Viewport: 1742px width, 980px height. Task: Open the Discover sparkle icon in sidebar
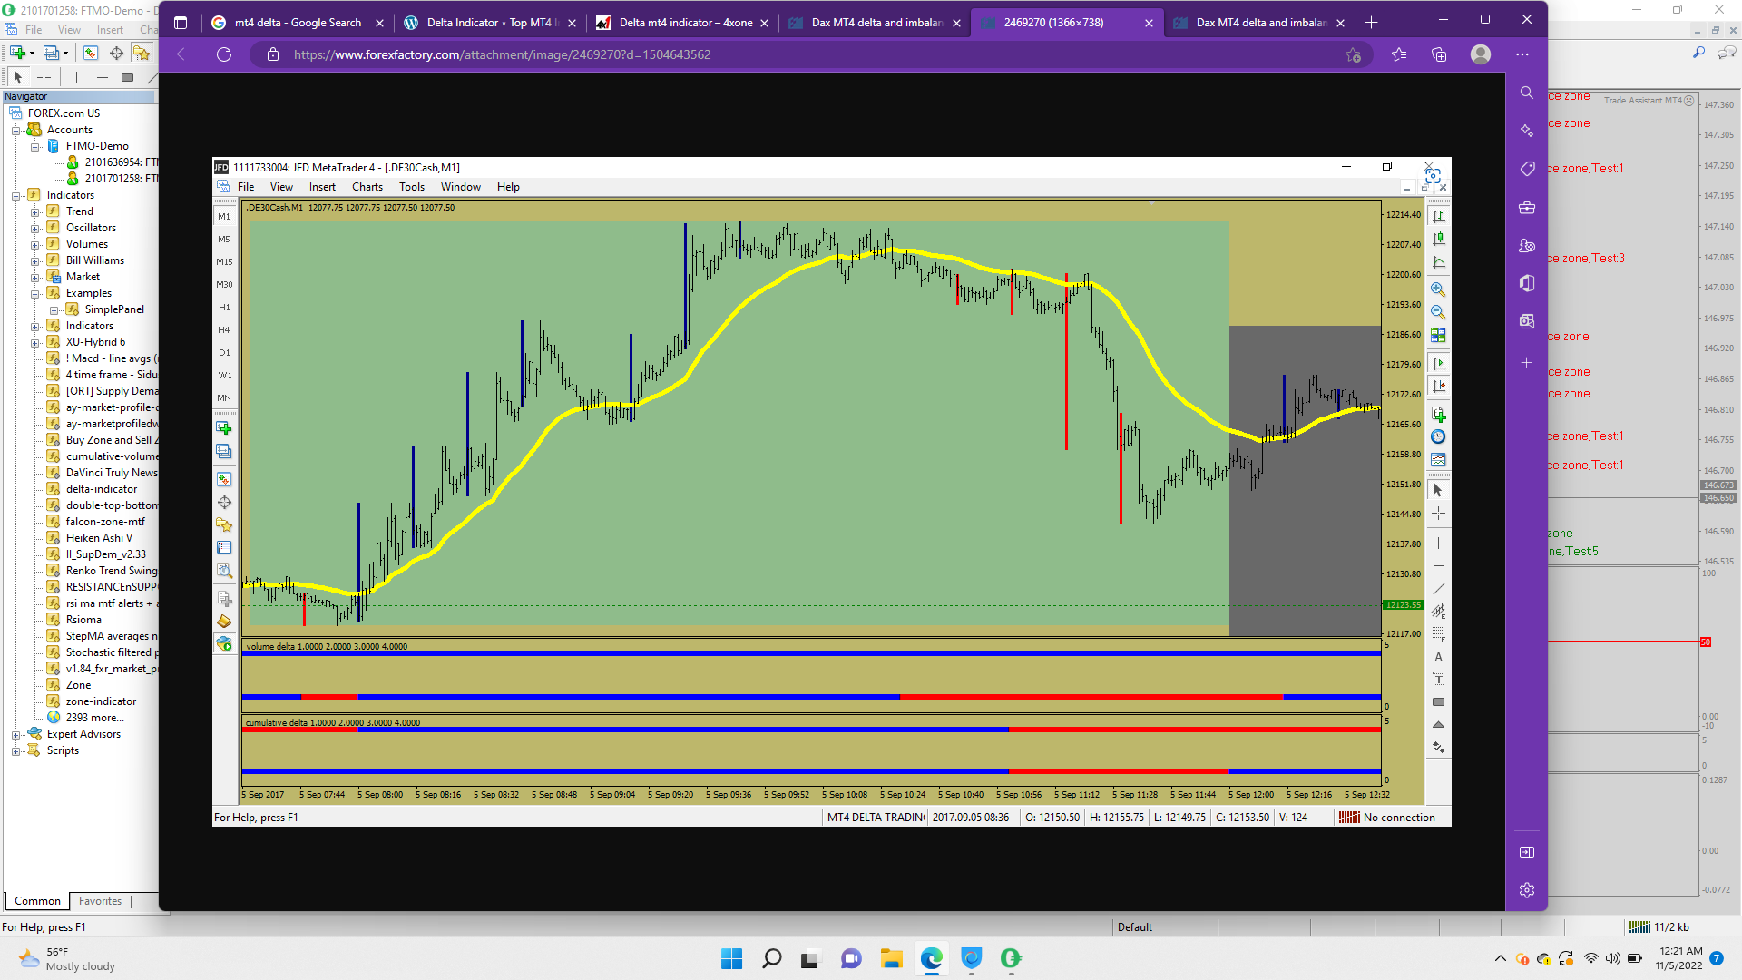1527,131
